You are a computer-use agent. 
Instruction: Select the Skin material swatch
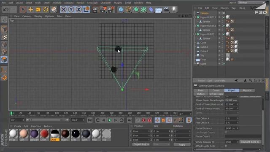(x=24, y=135)
